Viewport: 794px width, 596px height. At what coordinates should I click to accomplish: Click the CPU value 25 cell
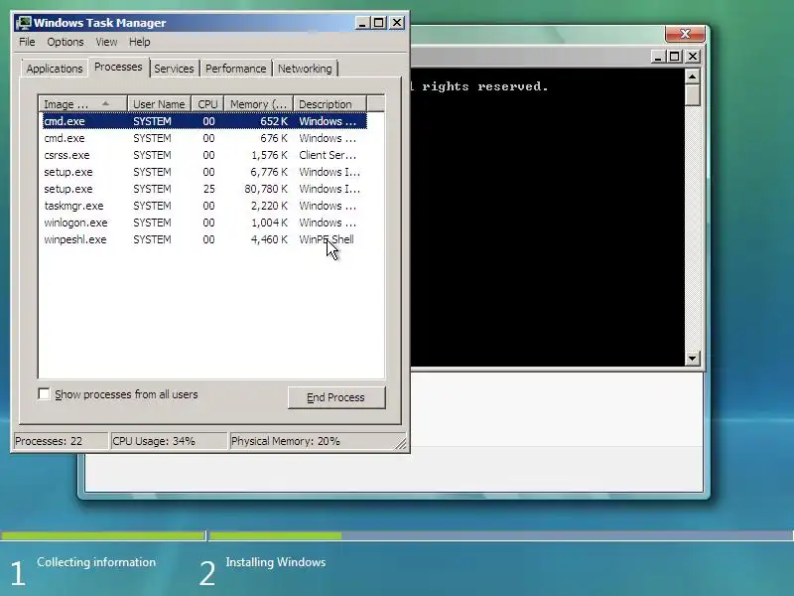point(208,189)
